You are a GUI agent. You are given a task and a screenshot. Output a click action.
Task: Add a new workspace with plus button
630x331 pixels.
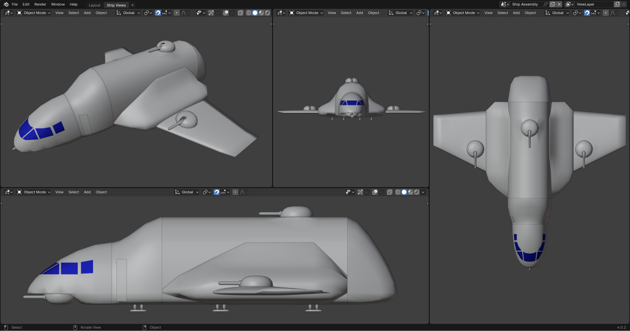click(133, 5)
